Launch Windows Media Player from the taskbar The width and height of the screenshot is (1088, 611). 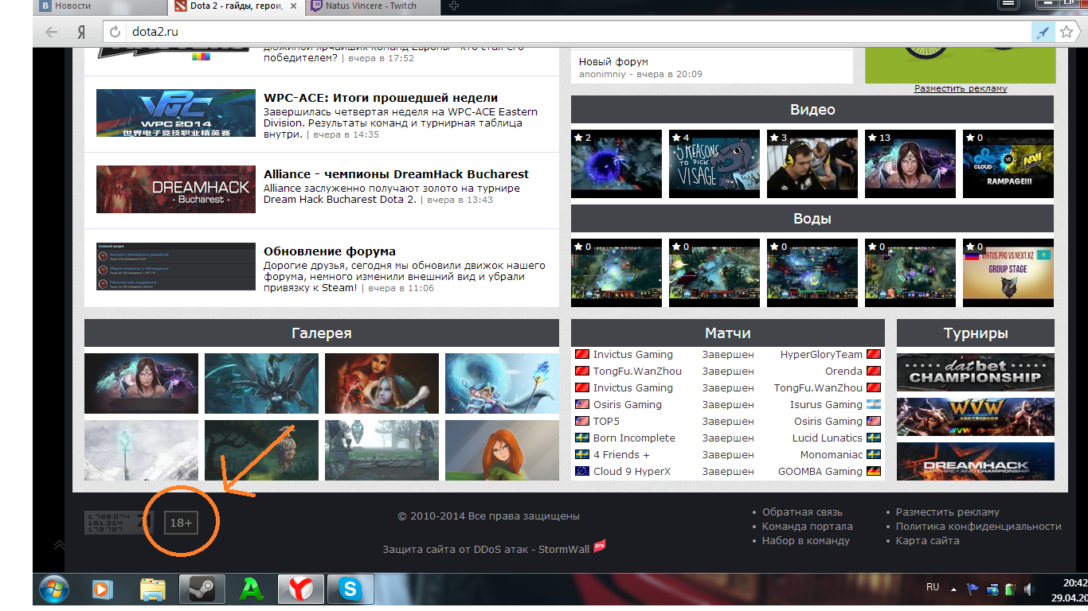(101, 590)
